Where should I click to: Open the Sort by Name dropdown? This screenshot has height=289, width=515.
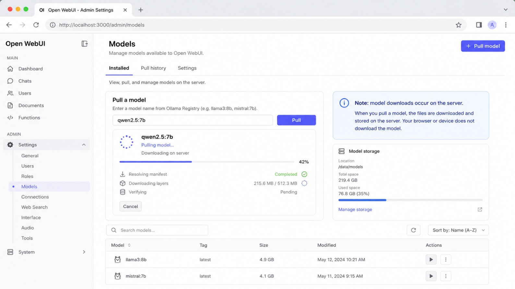tap(458, 230)
